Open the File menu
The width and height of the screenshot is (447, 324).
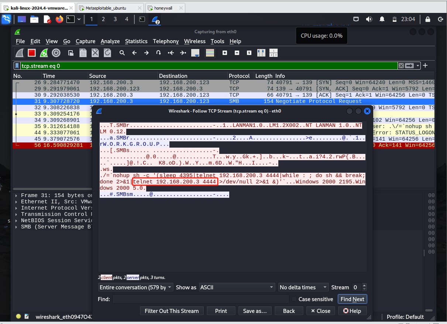(20, 41)
